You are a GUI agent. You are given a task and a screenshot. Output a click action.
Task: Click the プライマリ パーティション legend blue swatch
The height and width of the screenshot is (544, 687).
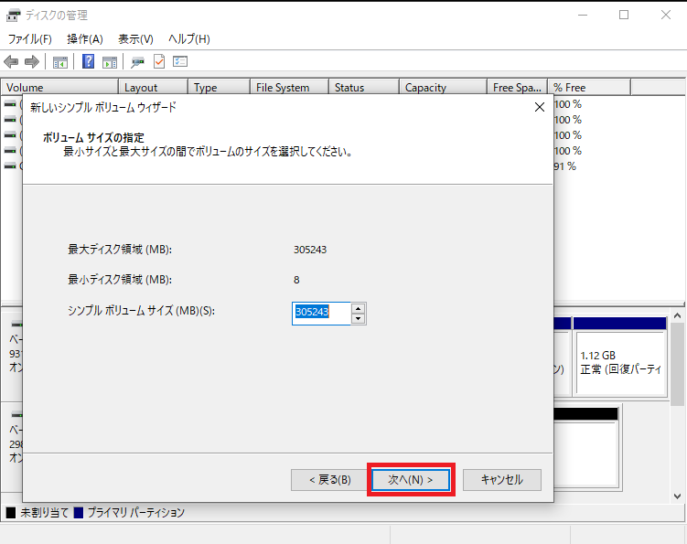[79, 513]
